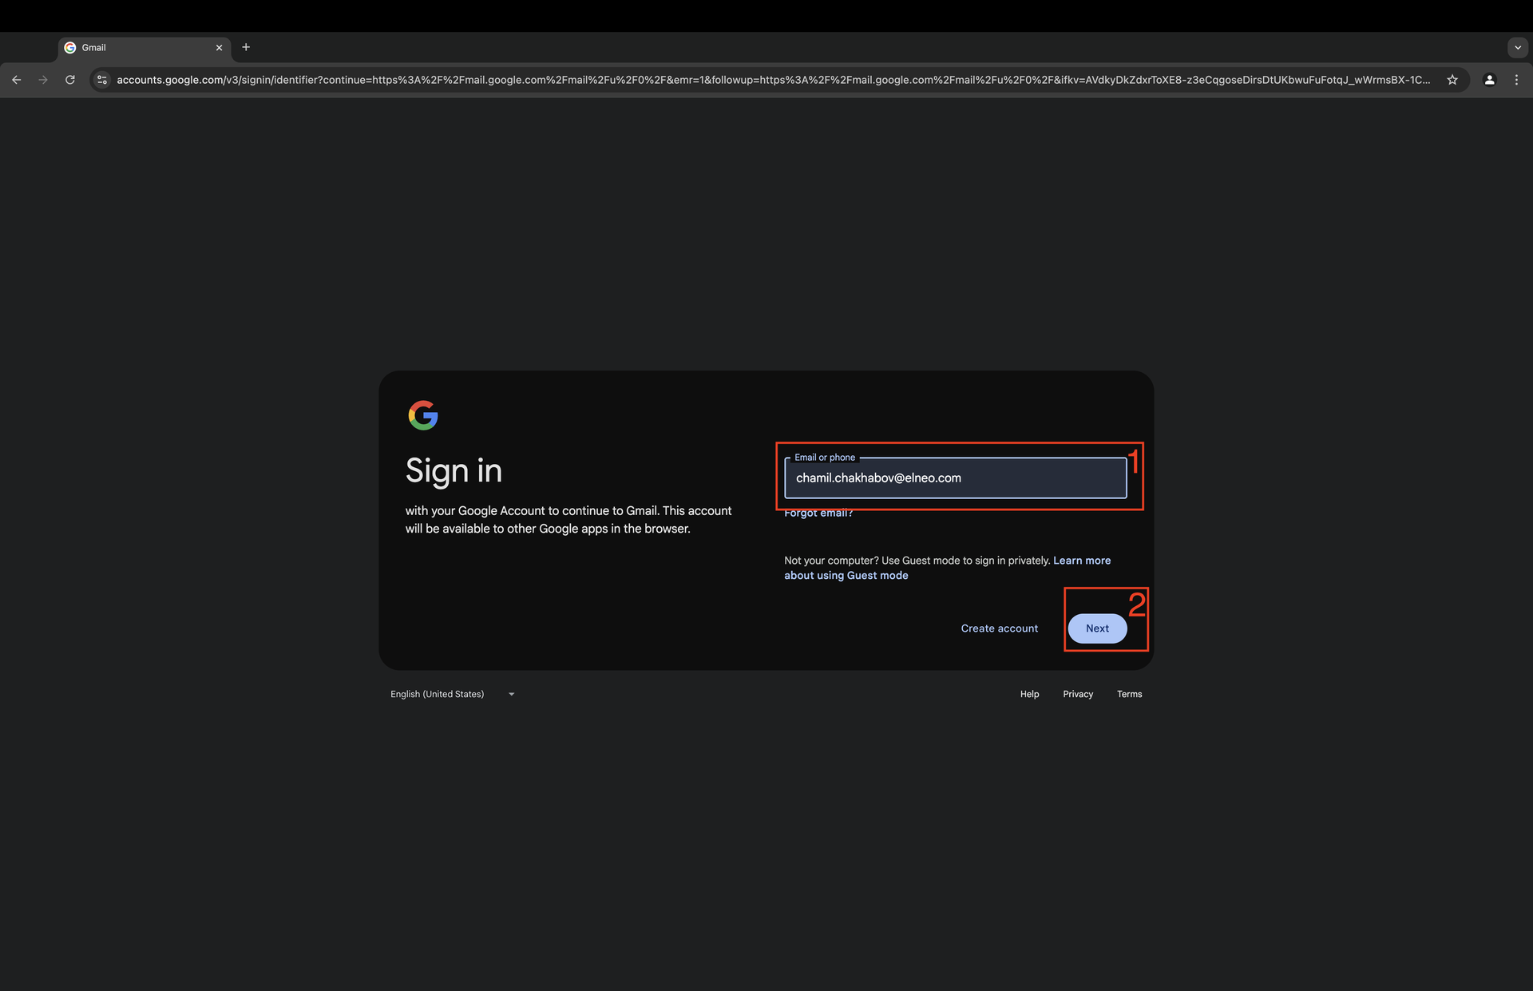The height and width of the screenshot is (991, 1533).
Task: Open Chrome three-dot menu
Action: pyautogui.click(x=1516, y=80)
